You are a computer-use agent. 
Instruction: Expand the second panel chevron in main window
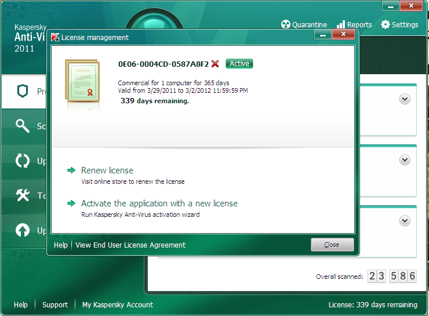pos(405,160)
